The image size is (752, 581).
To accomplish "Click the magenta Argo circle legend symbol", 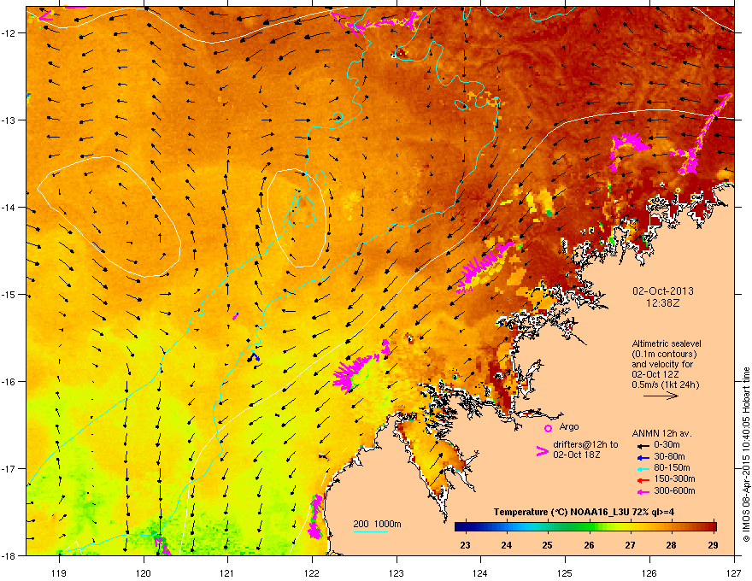I will (548, 428).
